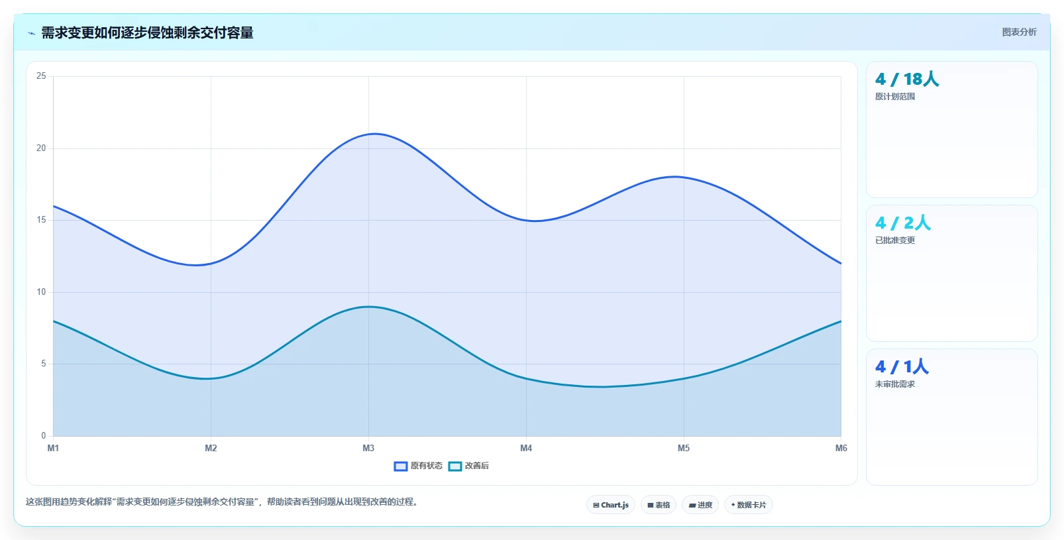Click the 4 / 2人 value
The width and height of the screenshot is (1064, 540).
pos(903,223)
